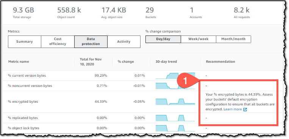Click the Metric name column header
Image resolution: width=289 pixels, height=139 pixels.
pos(19,62)
